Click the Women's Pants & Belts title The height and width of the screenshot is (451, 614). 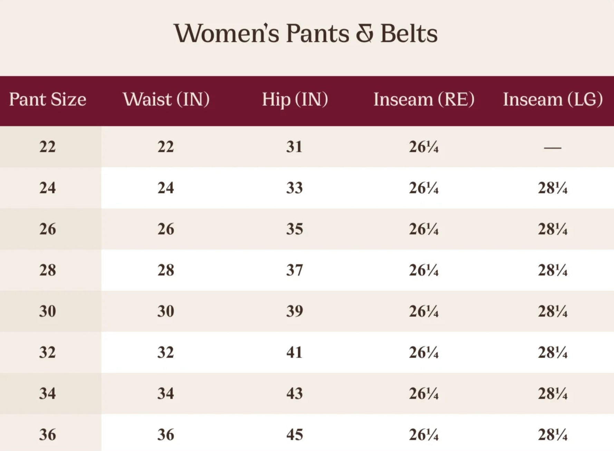point(306,33)
